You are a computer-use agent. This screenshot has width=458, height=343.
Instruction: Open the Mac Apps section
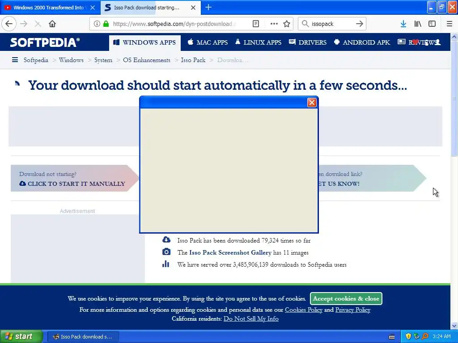(x=208, y=42)
